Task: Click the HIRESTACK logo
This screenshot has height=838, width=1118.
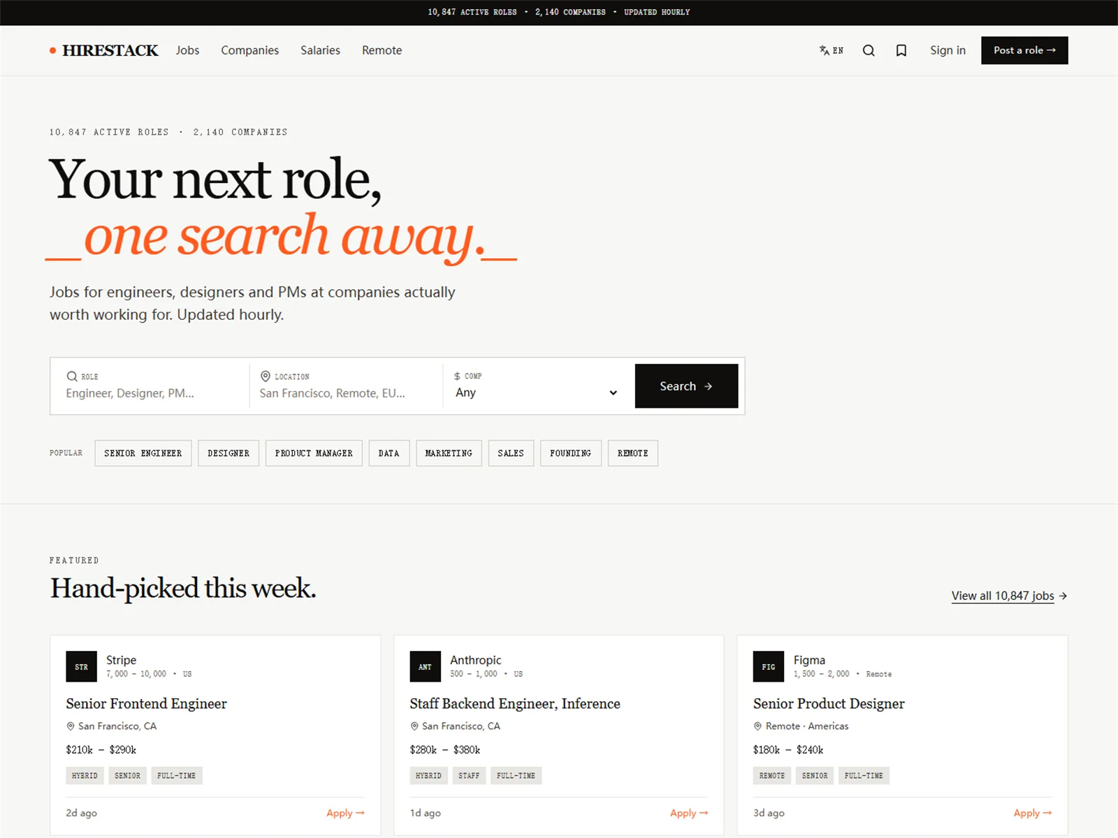Action: tap(104, 50)
